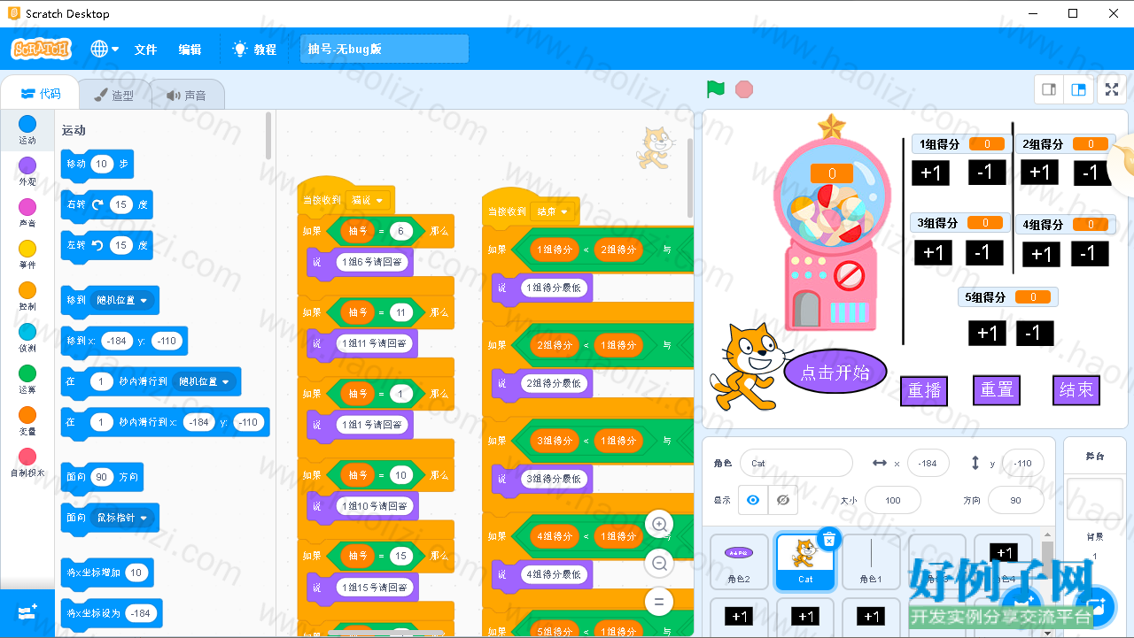The image size is (1134, 638).
Task: Click the 重播 button on stage
Action: click(x=924, y=390)
